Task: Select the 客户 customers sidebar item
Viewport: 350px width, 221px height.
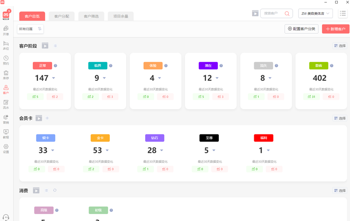Action: point(6,90)
